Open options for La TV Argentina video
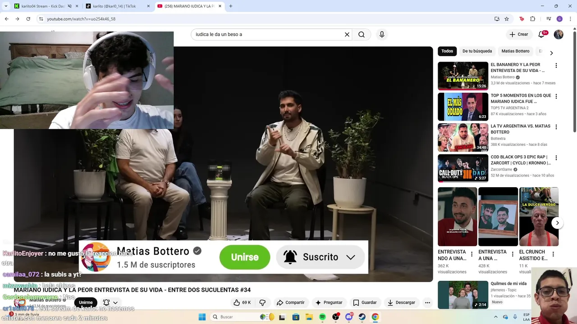 tap(556, 127)
